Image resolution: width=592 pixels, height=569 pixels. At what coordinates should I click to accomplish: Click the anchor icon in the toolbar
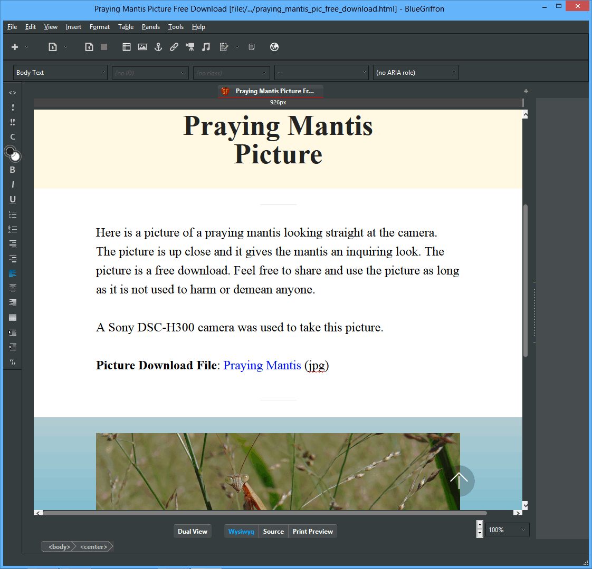(x=158, y=47)
